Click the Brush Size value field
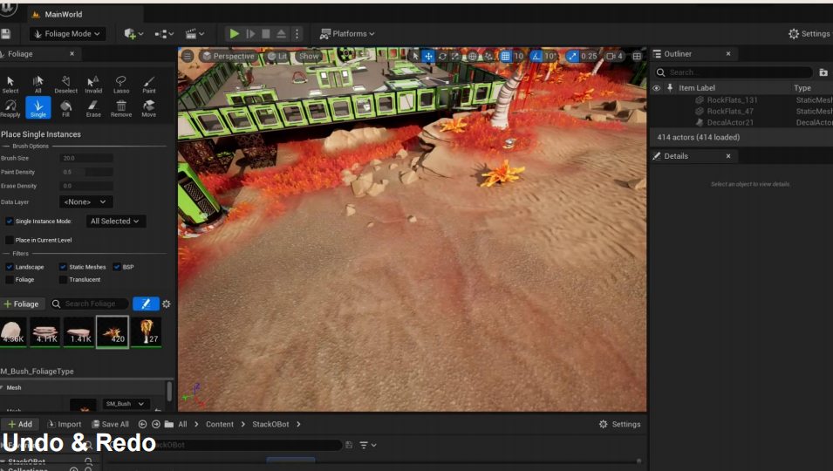 pos(86,158)
